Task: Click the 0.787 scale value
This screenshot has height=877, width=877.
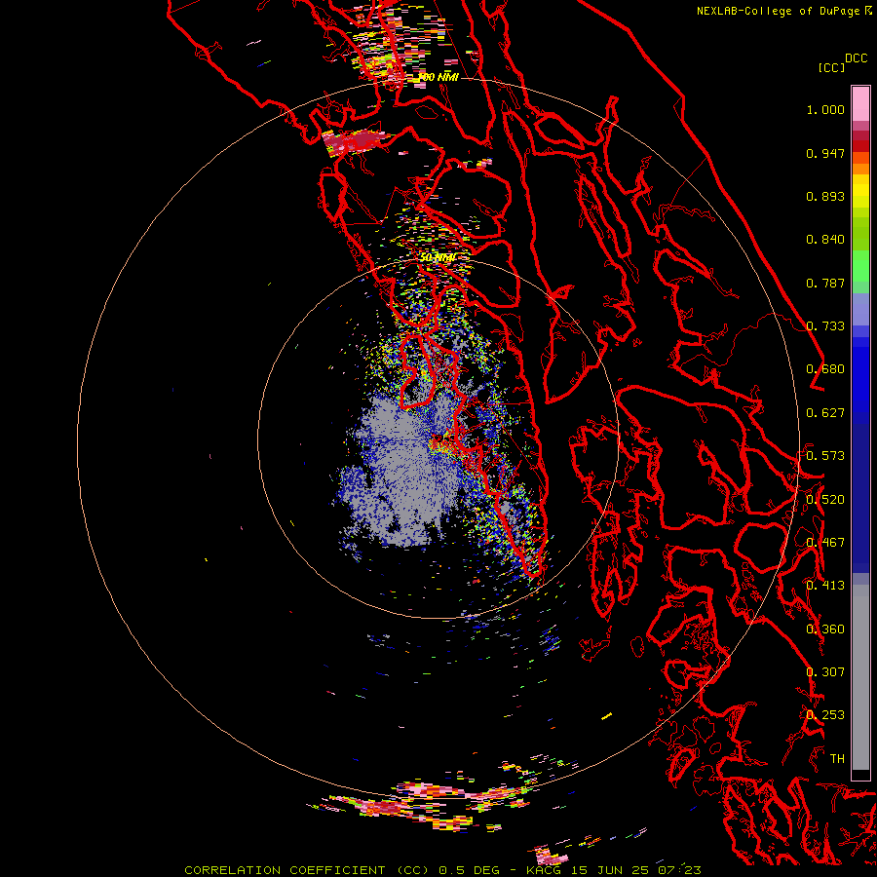Action: [x=825, y=283]
